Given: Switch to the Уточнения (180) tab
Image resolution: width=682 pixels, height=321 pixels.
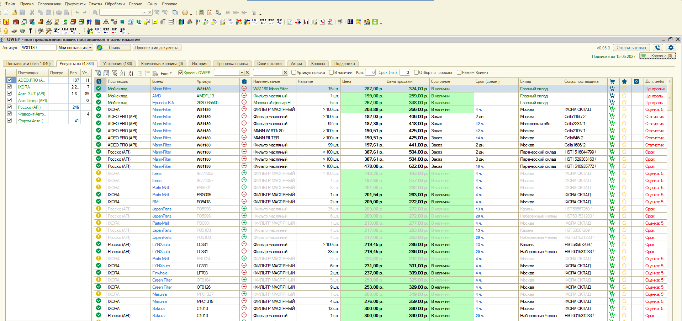Looking at the screenshot, I should 117,64.
